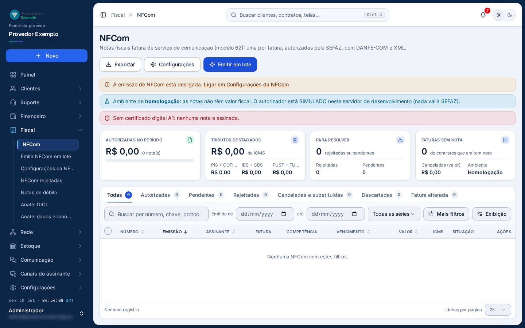Open Mais filtros button
525x328 pixels.
tap(446, 214)
